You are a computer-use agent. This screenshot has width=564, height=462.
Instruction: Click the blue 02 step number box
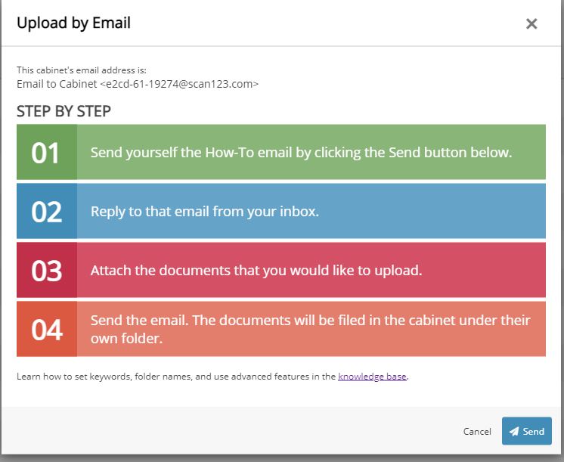pyautogui.click(x=46, y=211)
